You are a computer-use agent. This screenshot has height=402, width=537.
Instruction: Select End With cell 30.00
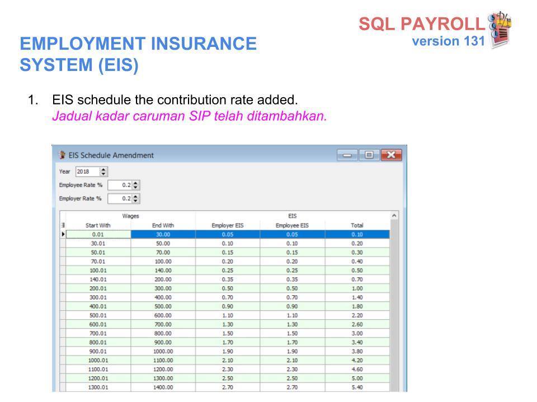click(x=163, y=234)
